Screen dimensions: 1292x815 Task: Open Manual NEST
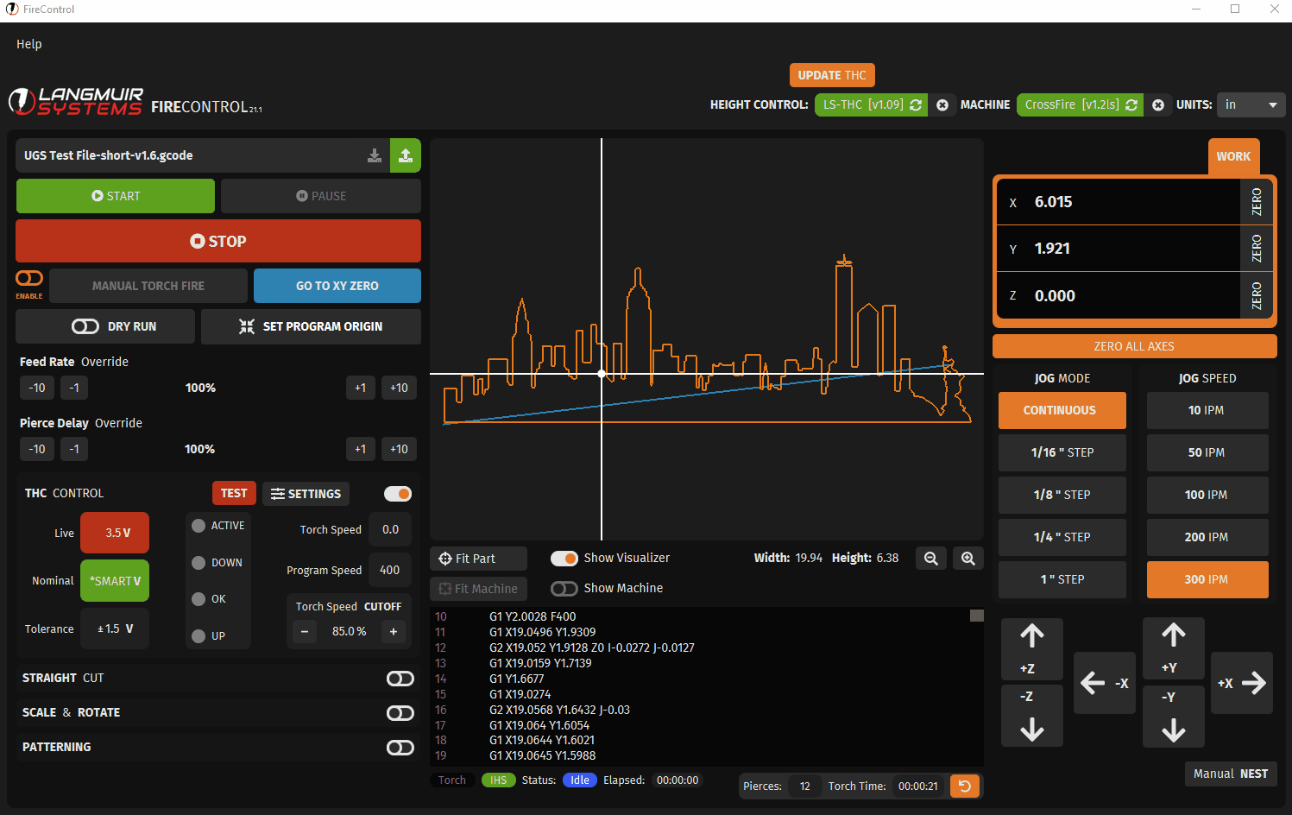pyautogui.click(x=1231, y=774)
